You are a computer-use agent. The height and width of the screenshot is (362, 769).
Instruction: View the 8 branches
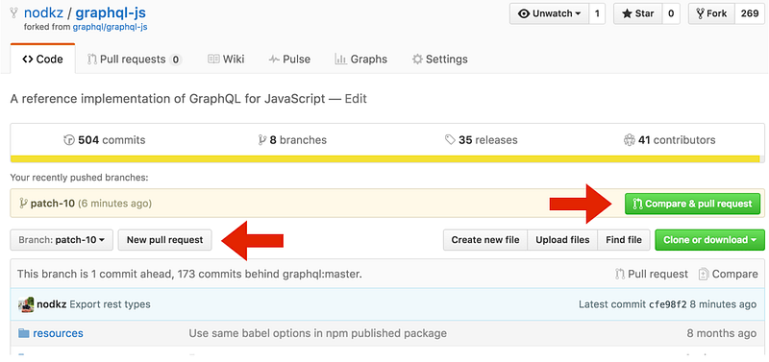click(x=292, y=140)
